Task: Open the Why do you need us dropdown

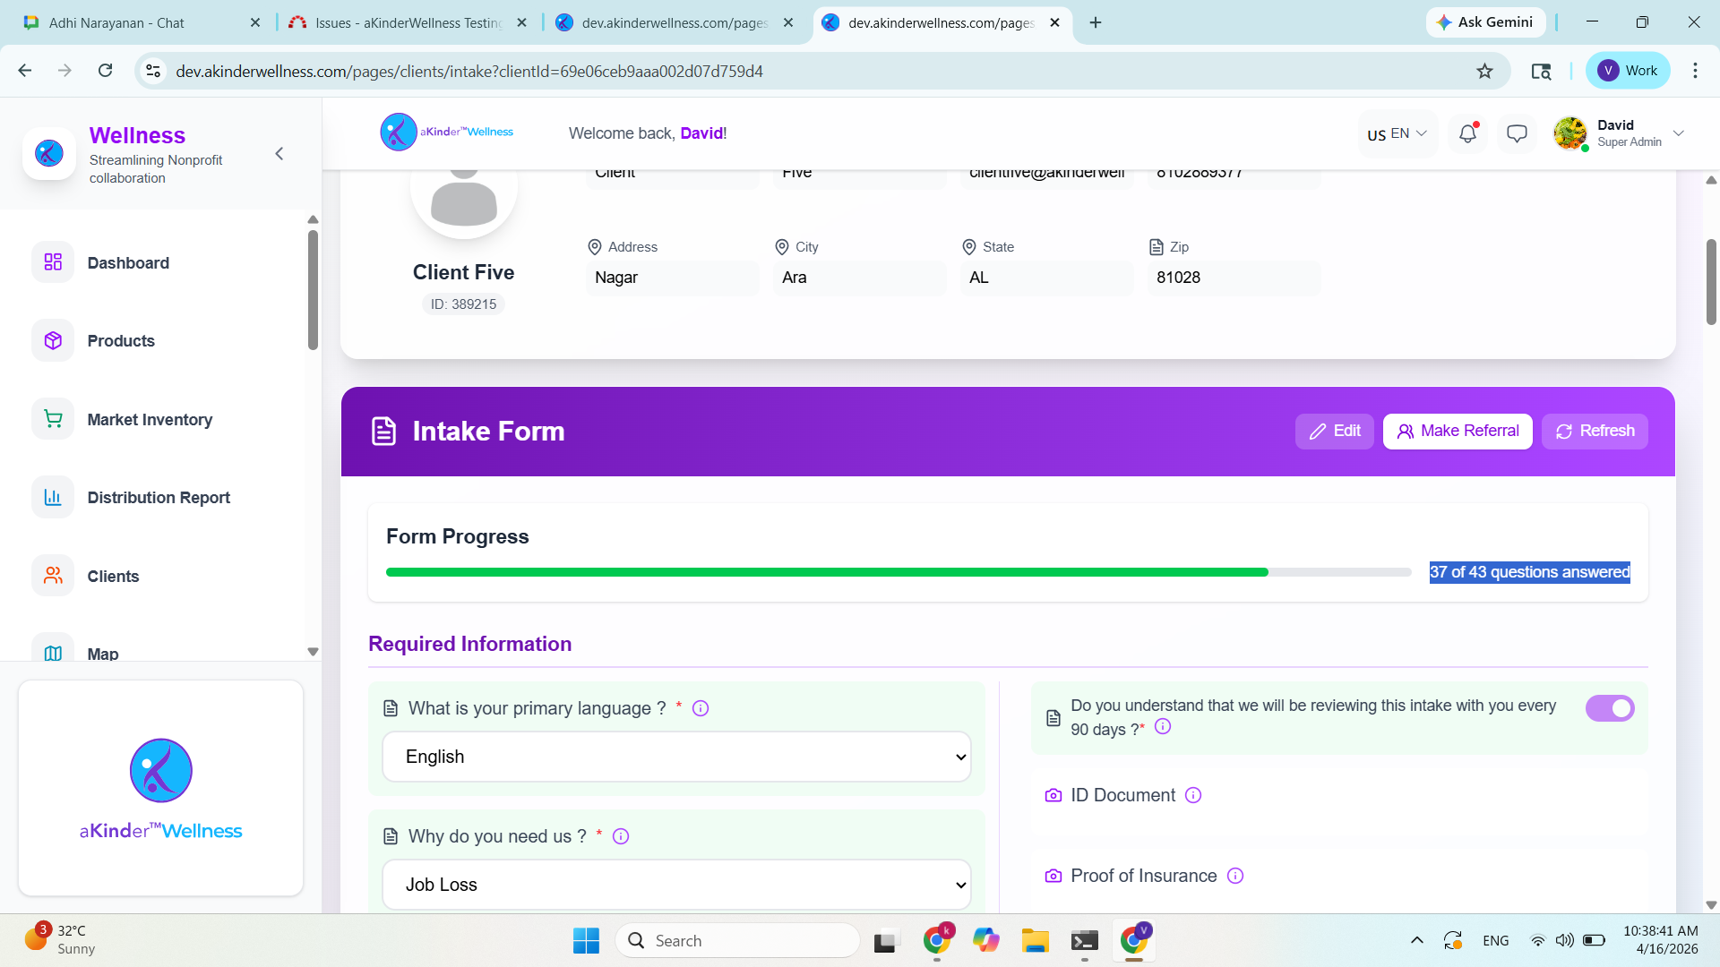Action: (x=676, y=885)
